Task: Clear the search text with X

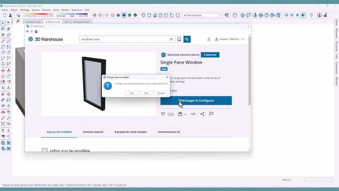Action: 171,39
